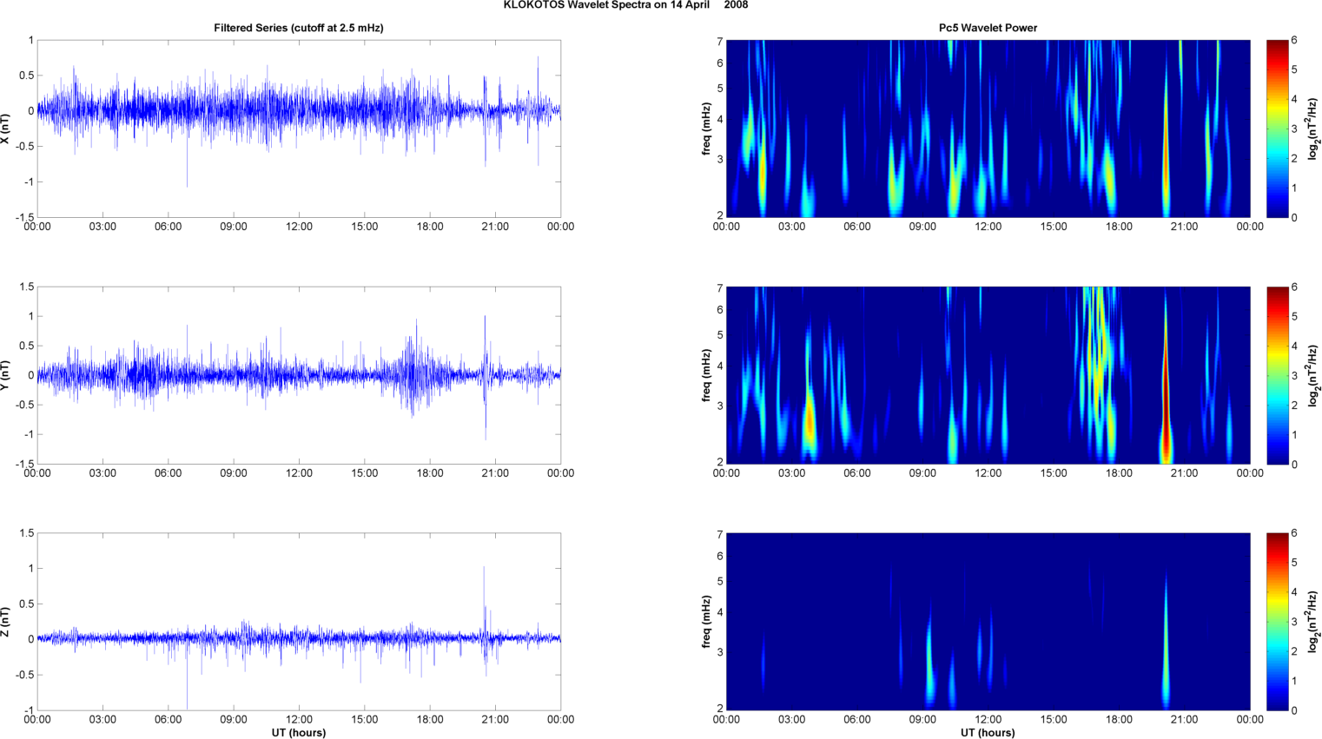
Task: Pick the bottom spectrogram's colorbar
Action: (x=1277, y=622)
